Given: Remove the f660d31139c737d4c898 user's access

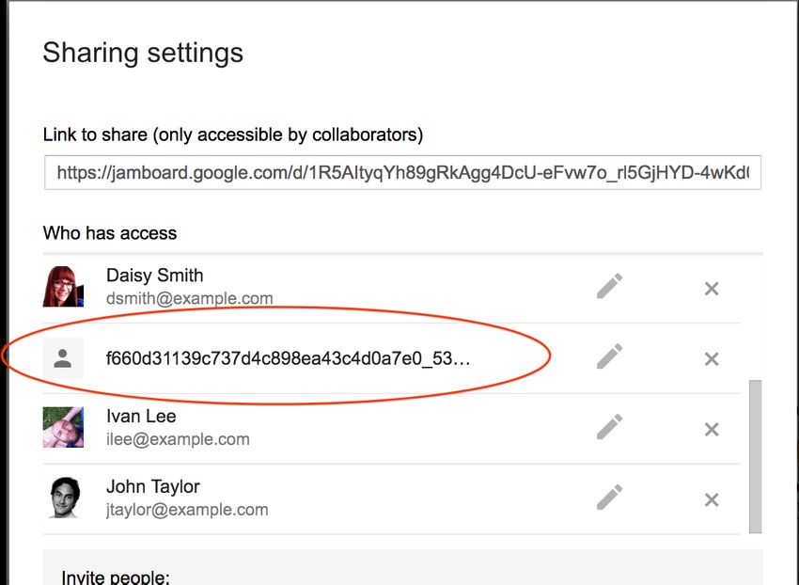Looking at the screenshot, I should pyautogui.click(x=712, y=359).
